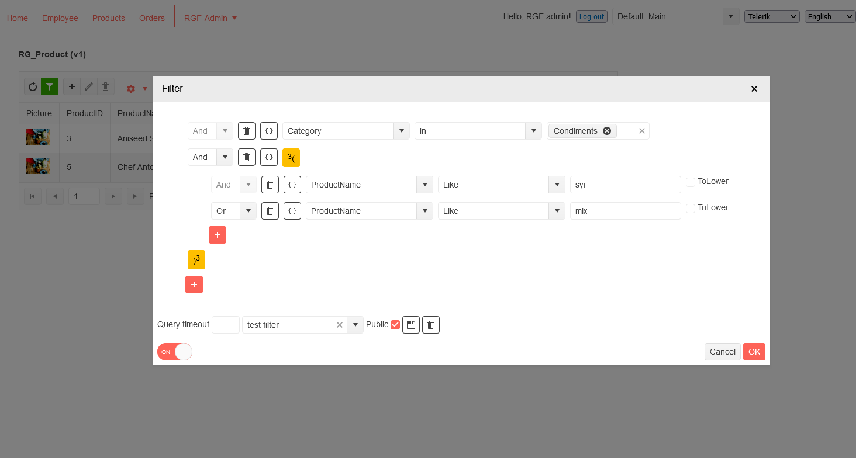Delete saved filter using bottom trash icon

coord(430,325)
